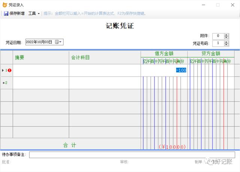Click the 摘要 column header
Screen dimensions: 240x172
pyautogui.click(x=41, y=57)
